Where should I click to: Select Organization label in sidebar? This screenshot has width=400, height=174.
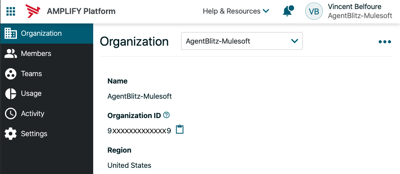[x=41, y=33]
